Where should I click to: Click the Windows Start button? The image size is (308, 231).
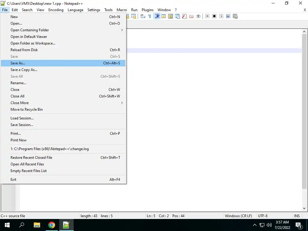(x=7, y=225)
